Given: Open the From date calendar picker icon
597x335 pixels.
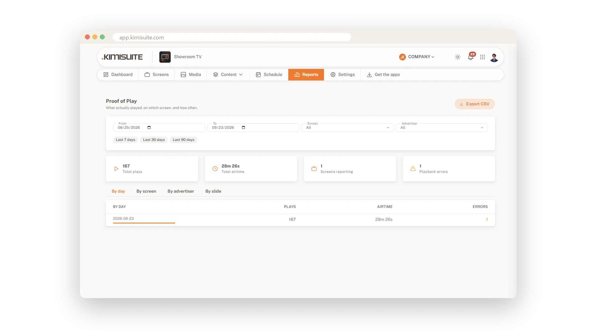Looking at the screenshot, I should [149, 128].
